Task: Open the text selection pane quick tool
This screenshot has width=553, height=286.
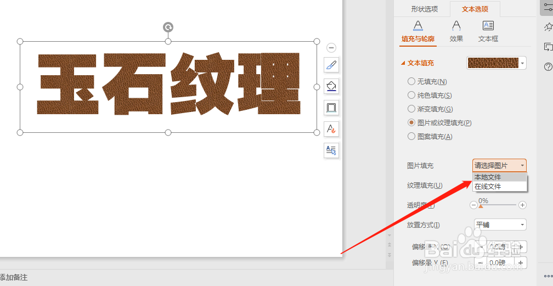Action: [331, 150]
